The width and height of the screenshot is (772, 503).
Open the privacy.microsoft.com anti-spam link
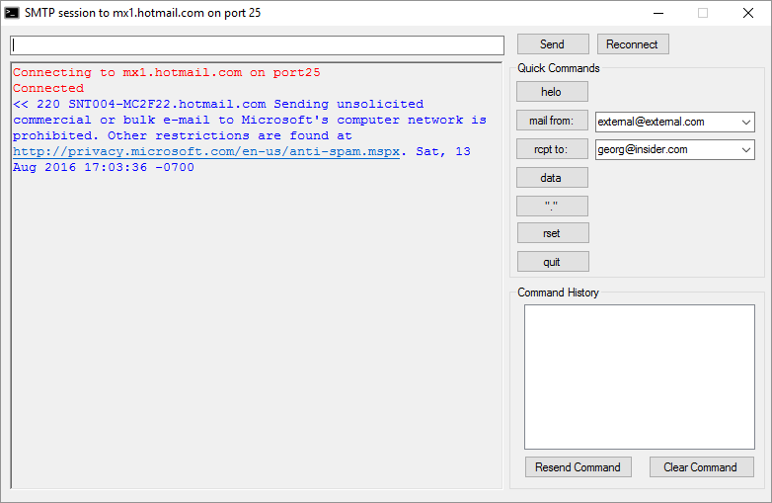coord(206,151)
